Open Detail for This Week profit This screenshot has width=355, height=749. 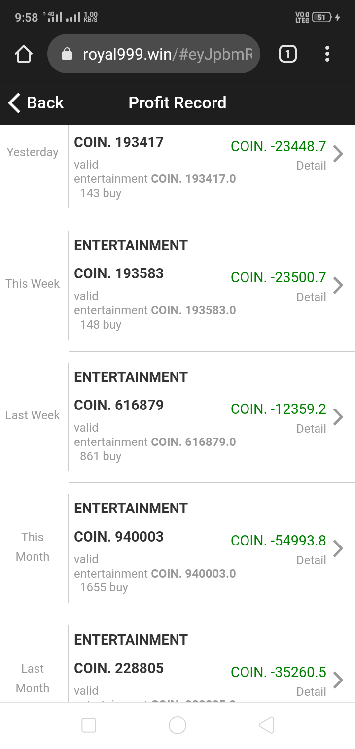pos(311,297)
